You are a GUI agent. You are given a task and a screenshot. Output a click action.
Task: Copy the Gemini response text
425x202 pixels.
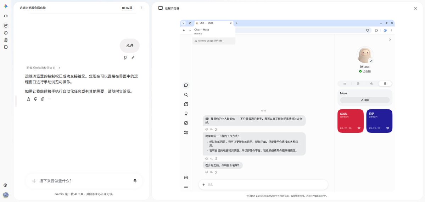(43, 99)
